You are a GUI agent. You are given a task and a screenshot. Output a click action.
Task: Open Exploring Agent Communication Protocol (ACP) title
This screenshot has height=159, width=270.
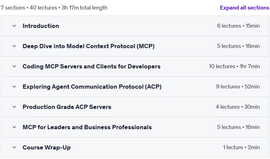pos(92,87)
